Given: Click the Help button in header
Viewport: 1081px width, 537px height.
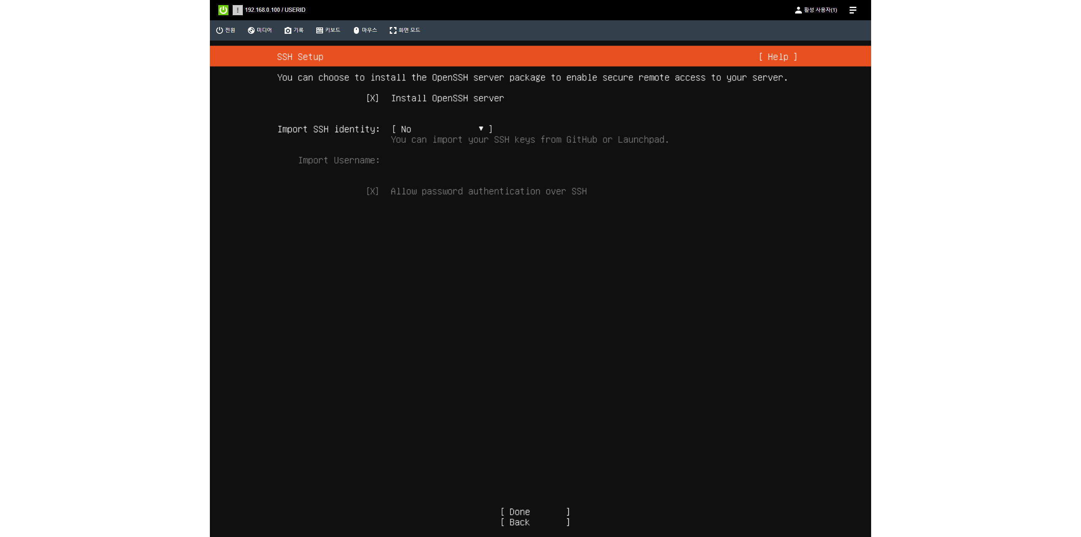Looking at the screenshot, I should point(778,57).
